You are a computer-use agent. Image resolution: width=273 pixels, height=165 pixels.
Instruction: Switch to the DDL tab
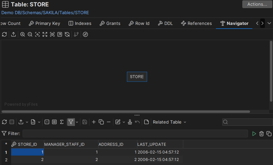165,24
